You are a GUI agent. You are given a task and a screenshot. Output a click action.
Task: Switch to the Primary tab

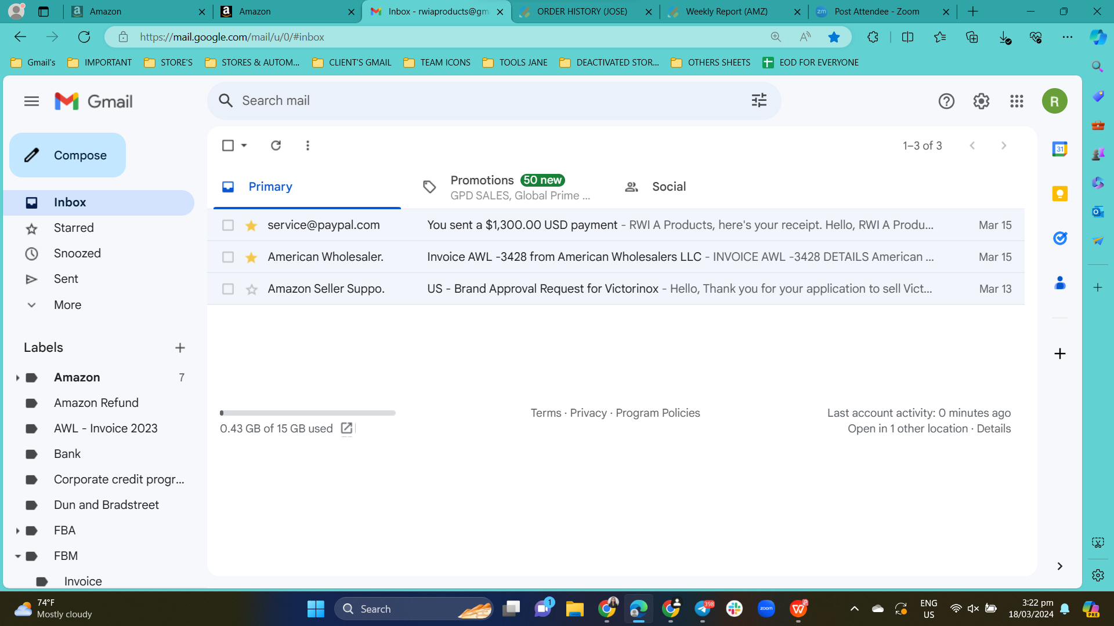[307, 187]
